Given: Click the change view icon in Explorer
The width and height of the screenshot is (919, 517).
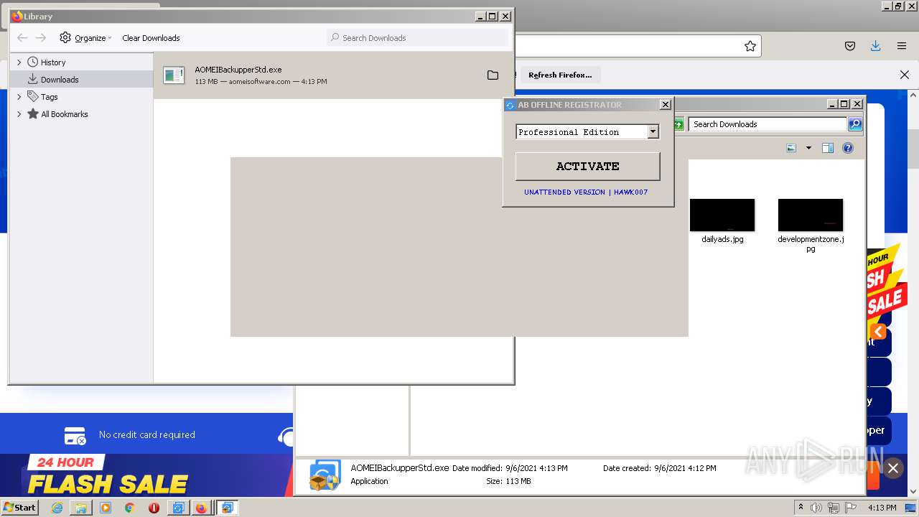Looking at the screenshot, I should pyautogui.click(x=791, y=148).
